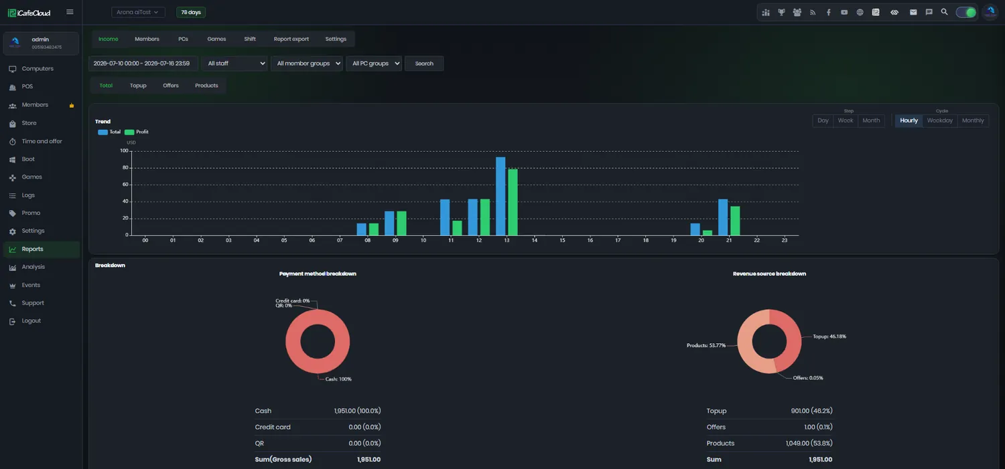The image size is (1005, 469).
Task: Expand the Arena aiTest cafe selector
Action: (x=138, y=12)
